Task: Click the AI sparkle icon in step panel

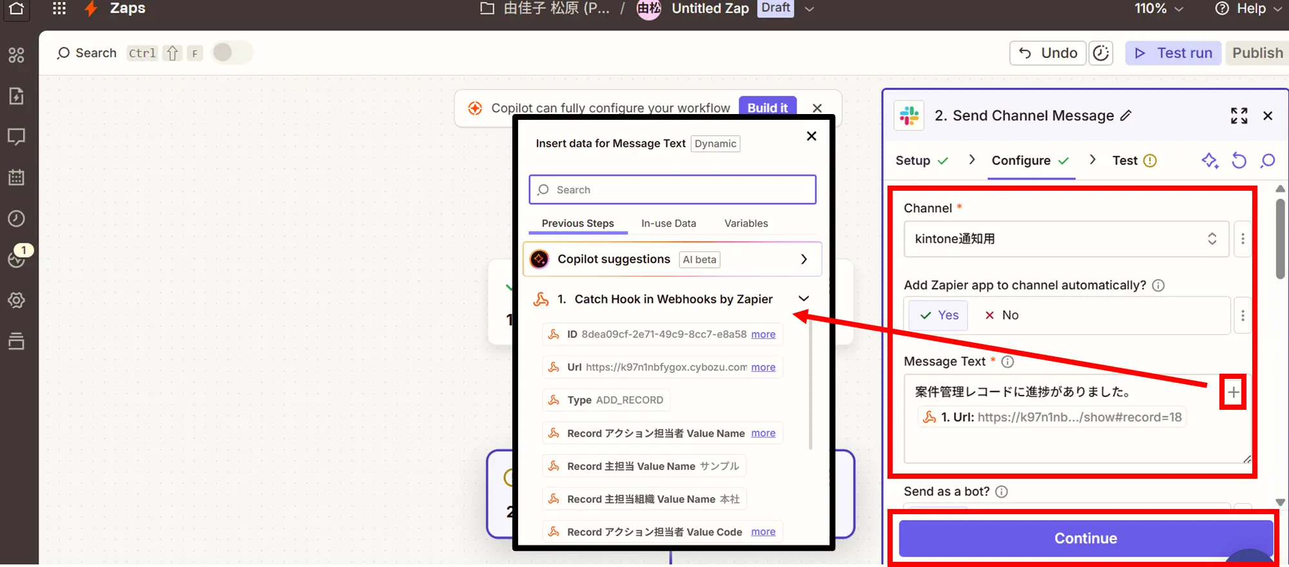Action: (1209, 160)
